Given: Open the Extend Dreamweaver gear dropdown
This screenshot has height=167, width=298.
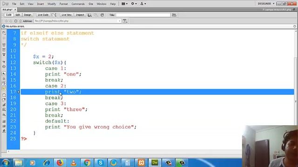Looking at the screenshot, I should click(x=134, y=4).
